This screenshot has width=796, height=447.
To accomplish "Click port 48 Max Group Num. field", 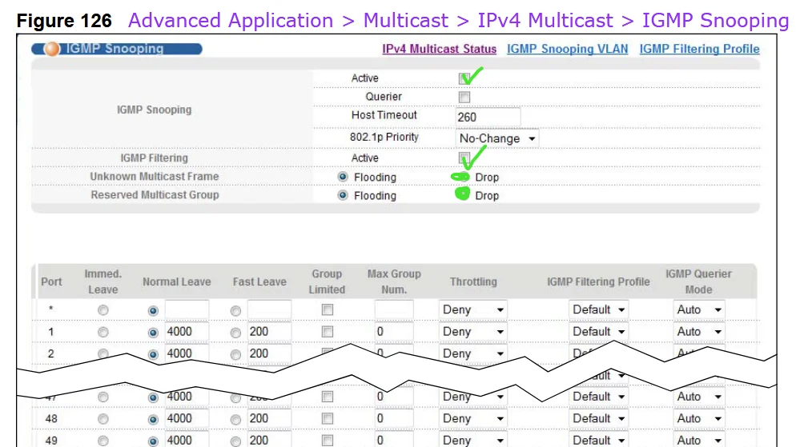I will point(394,419).
